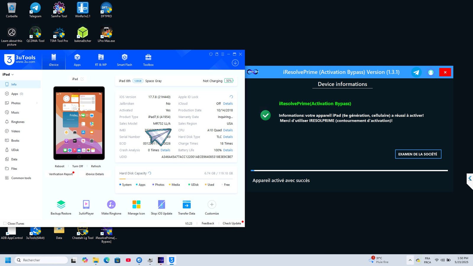This screenshot has height=266, width=473.
Task: Click the Hard Disk Capacity usage bar
Action: (x=176, y=179)
